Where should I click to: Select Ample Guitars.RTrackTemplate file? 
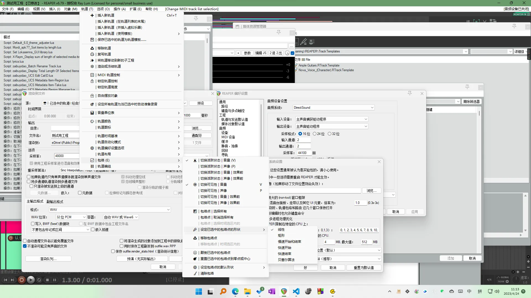tap(319, 65)
